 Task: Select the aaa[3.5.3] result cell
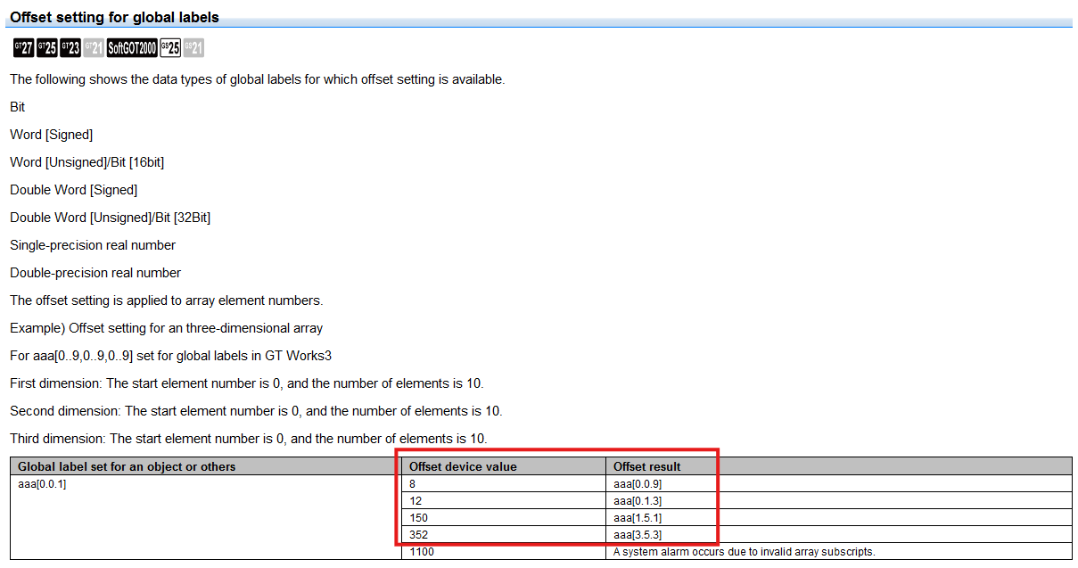pyautogui.click(x=637, y=535)
